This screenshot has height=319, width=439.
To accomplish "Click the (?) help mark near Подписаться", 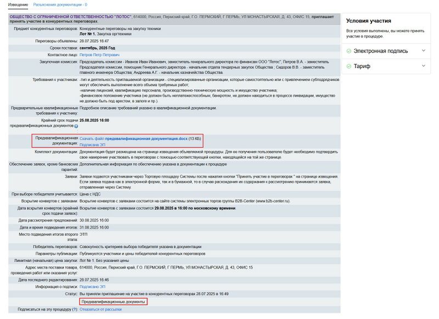I will 75,309.
